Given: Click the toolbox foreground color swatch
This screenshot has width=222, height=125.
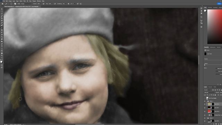Looking at the screenshot, I should [1, 61].
